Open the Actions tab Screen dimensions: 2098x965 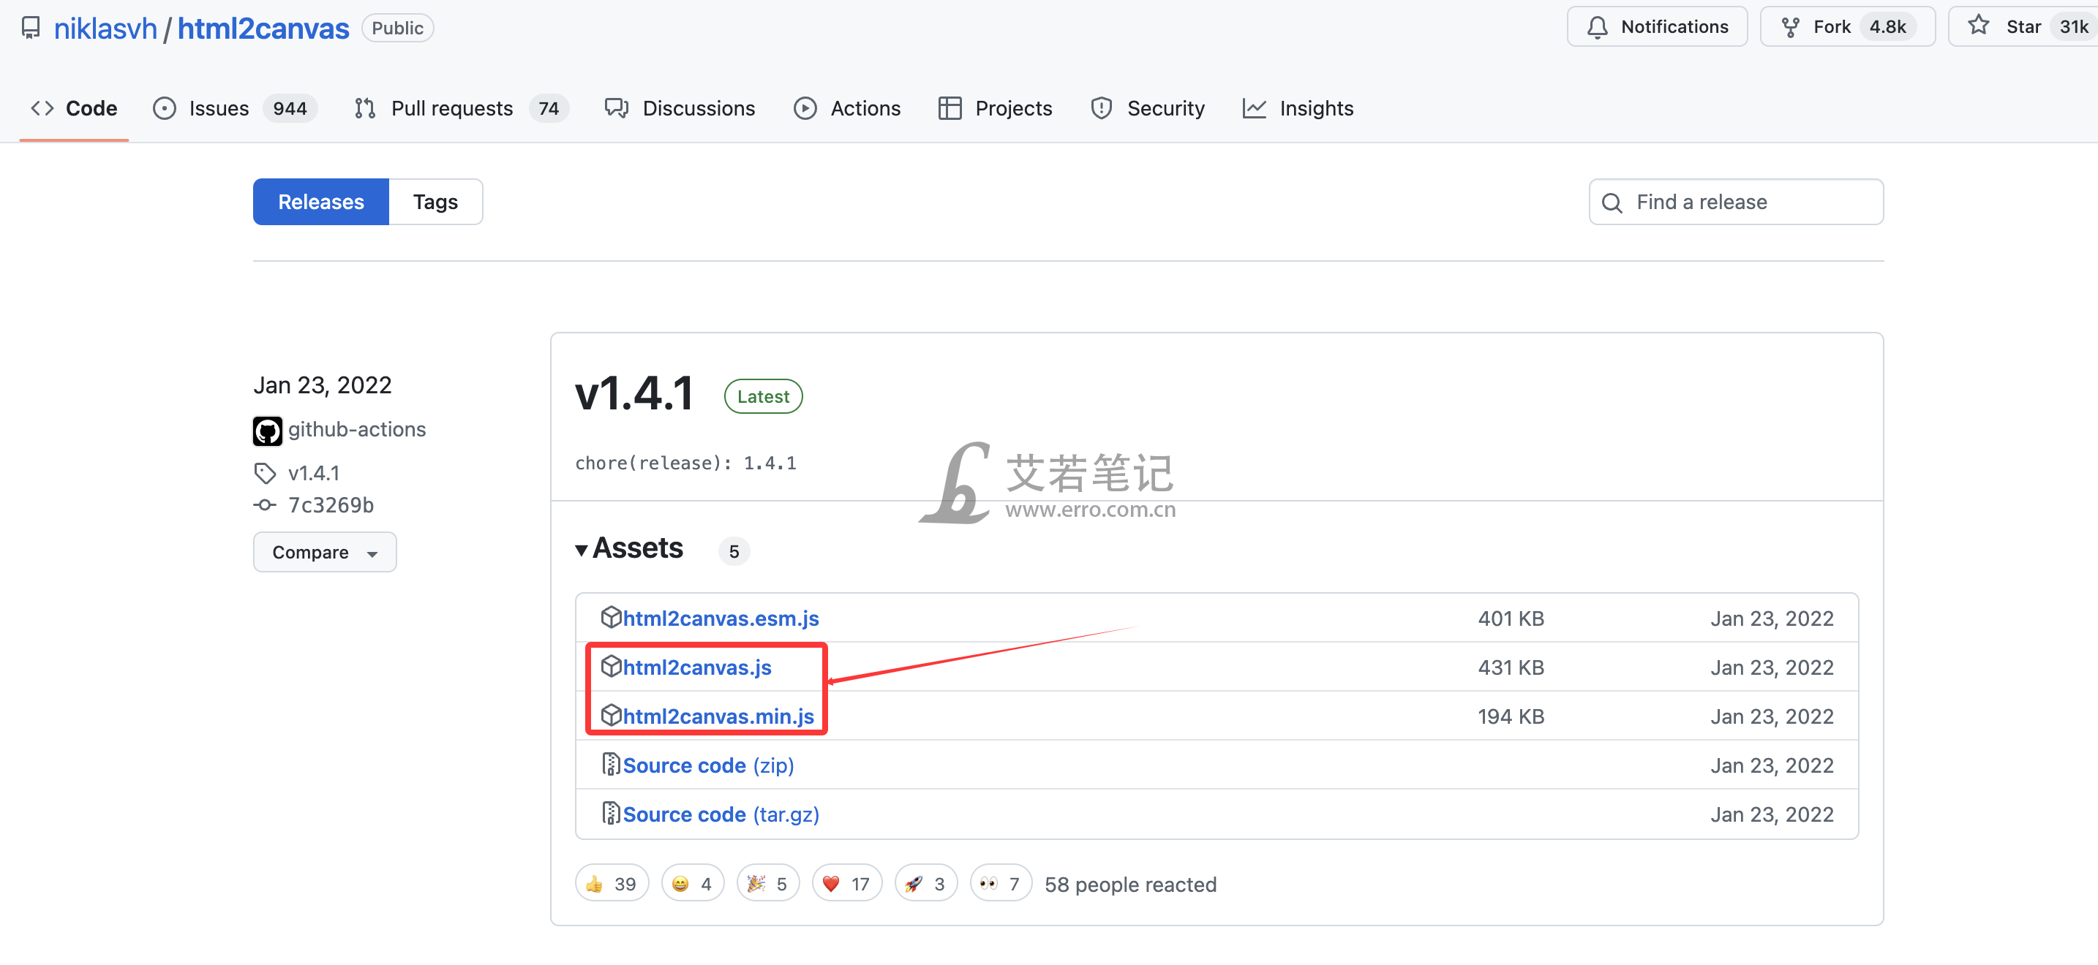[847, 108]
